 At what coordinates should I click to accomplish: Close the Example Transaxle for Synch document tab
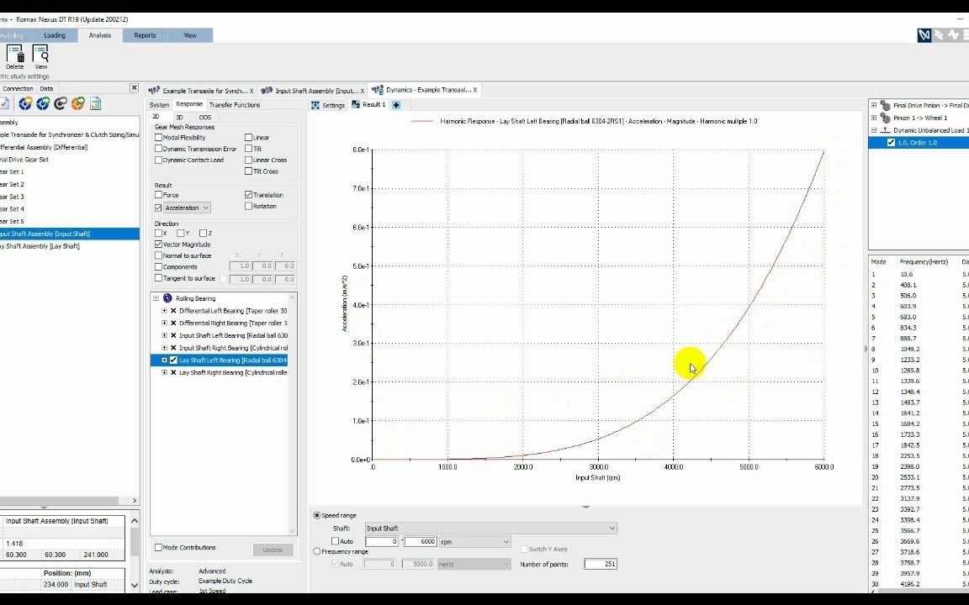(x=252, y=91)
